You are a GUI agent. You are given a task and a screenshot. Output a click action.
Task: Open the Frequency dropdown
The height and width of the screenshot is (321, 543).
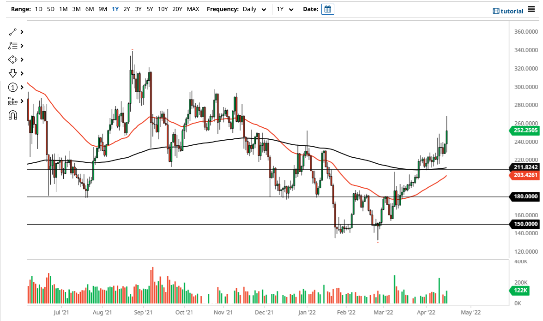point(253,9)
